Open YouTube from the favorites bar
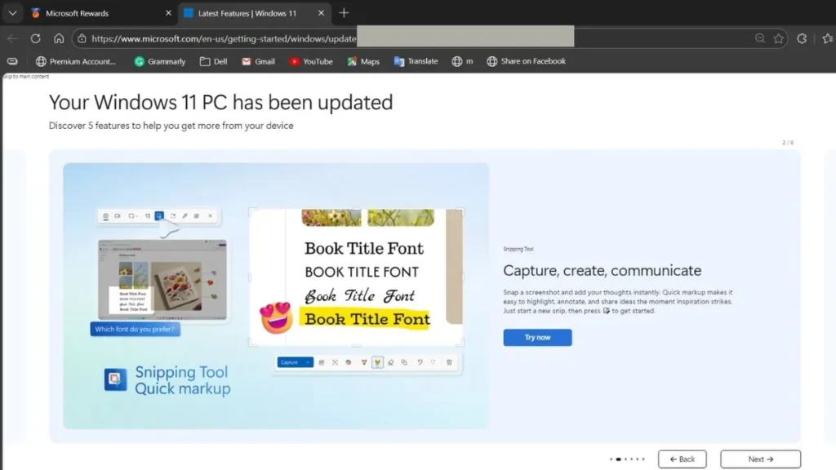 310,60
